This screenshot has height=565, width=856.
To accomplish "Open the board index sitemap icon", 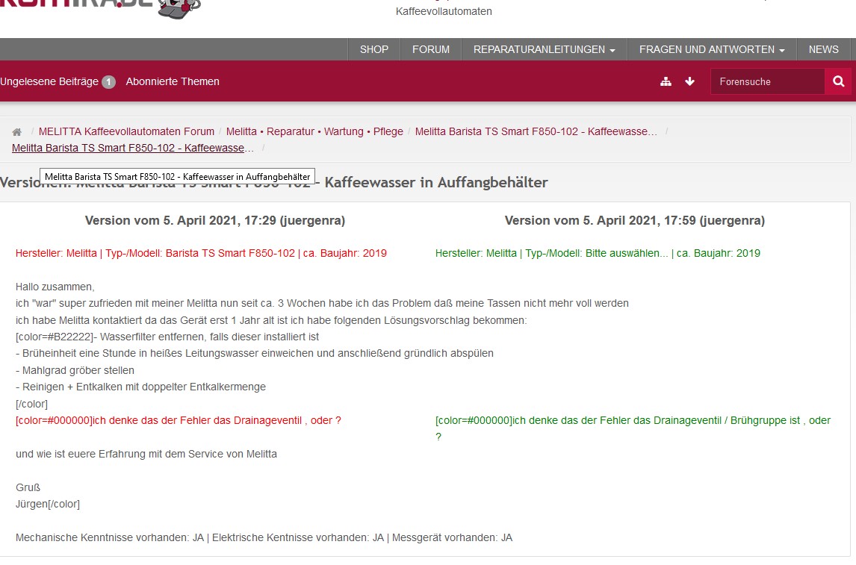I will pyautogui.click(x=666, y=82).
